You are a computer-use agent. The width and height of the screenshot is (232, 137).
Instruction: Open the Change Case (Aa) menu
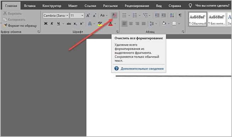click(104, 15)
